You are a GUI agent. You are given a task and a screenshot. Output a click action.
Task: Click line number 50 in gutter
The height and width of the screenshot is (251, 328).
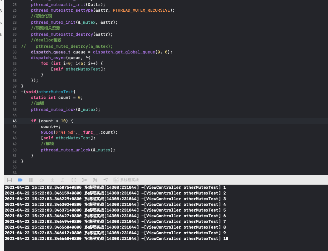coord(15,150)
